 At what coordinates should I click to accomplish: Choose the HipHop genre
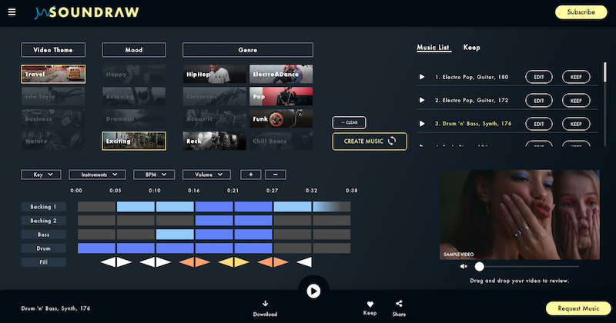point(215,74)
